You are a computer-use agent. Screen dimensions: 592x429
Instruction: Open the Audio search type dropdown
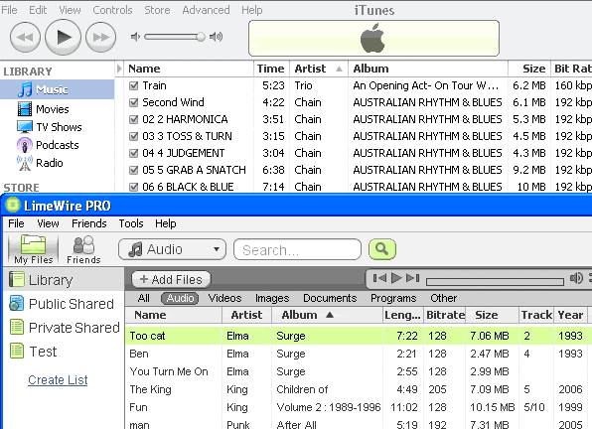173,249
